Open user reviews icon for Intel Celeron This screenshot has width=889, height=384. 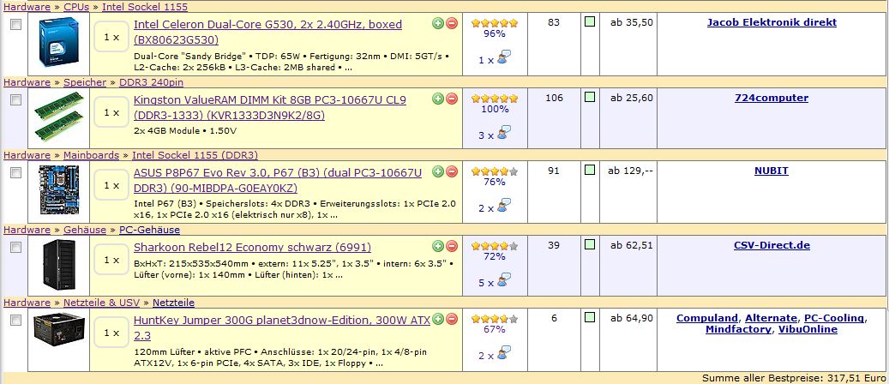pyautogui.click(x=504, y=57)
